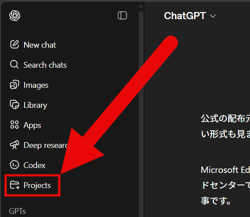
Task: Open the Library menu item
Action: pos(35,105)
